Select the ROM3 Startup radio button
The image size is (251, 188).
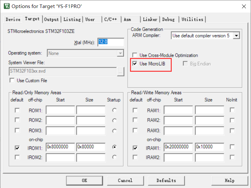114,131
